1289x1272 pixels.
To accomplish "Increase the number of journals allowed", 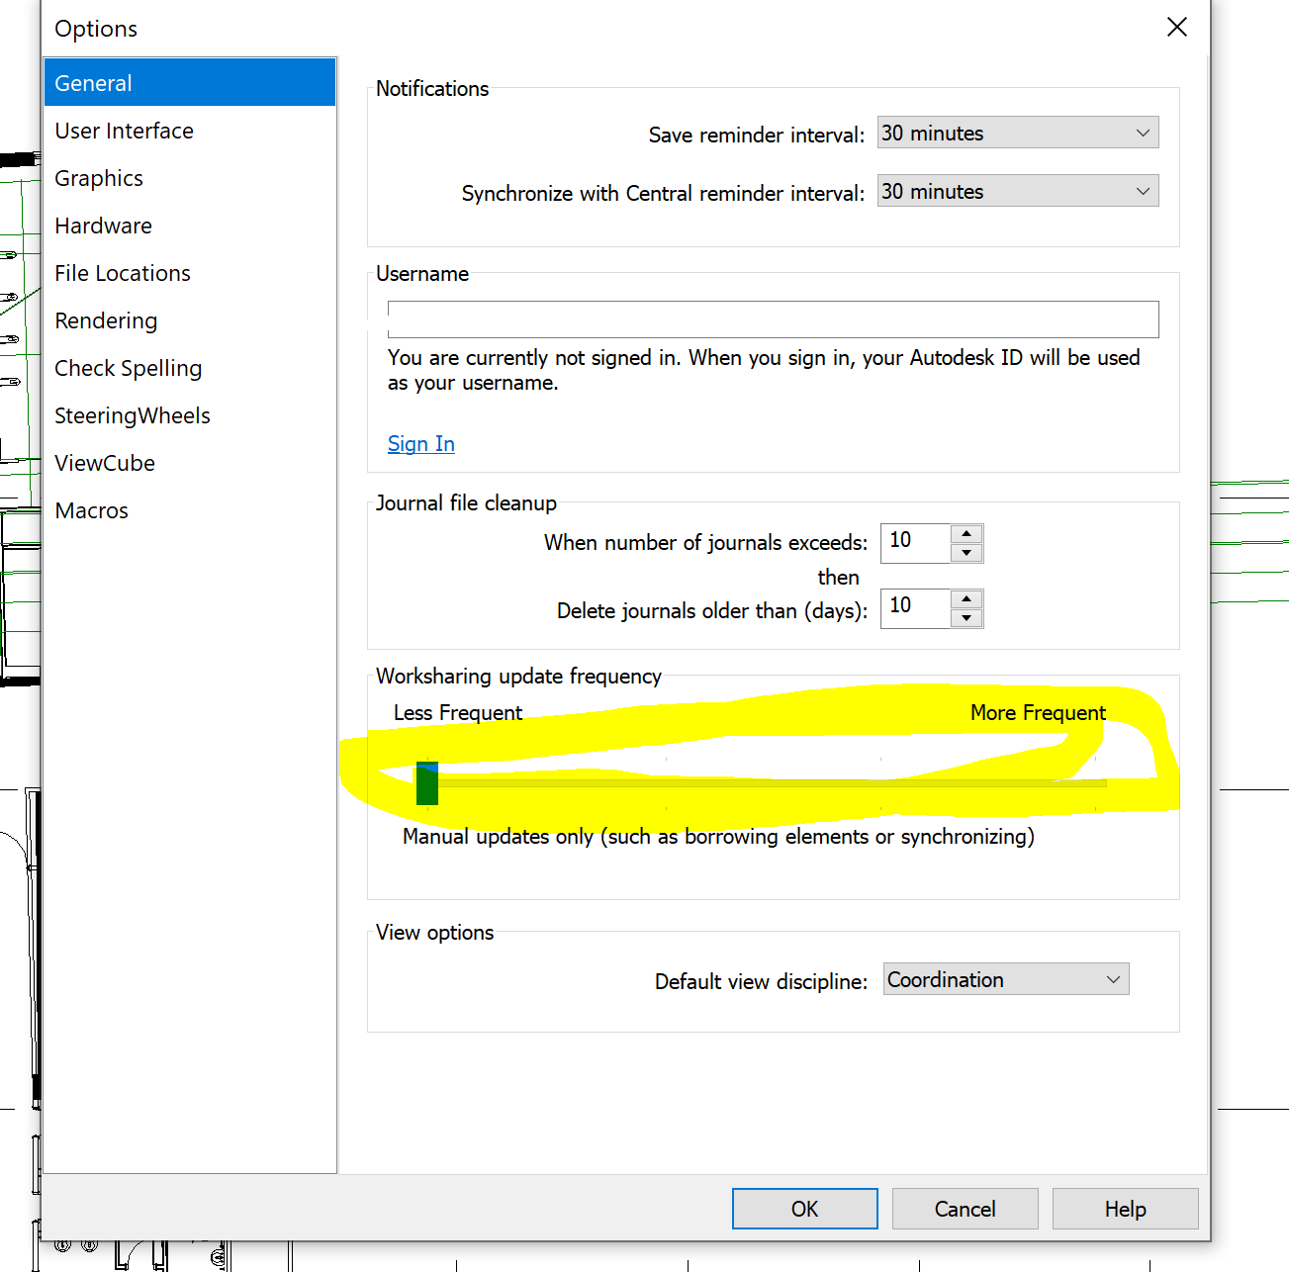I will click(967, 534).
